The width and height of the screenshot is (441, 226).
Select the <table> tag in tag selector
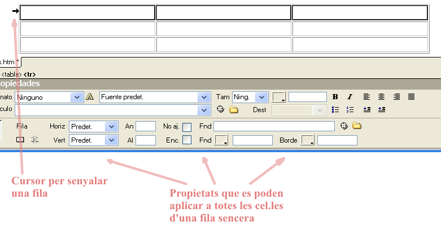click(x=11, y=74)
